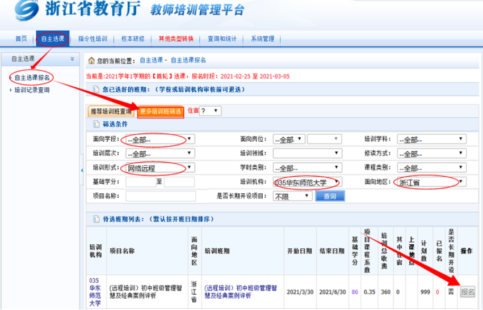Click the document icon beside 筛选条件
483x310 pixels.
[96, 124]
